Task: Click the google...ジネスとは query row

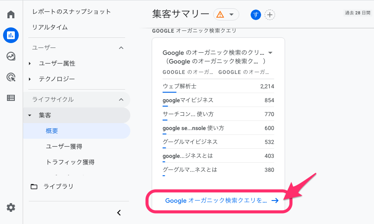Action: (218, 156)
